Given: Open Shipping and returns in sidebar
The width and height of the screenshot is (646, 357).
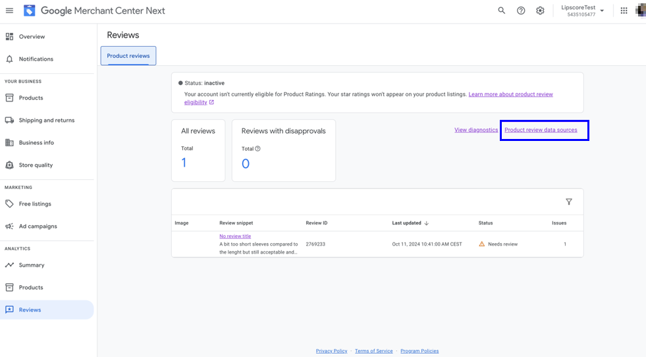Looking at the screenshot, I should click(46, 121).
